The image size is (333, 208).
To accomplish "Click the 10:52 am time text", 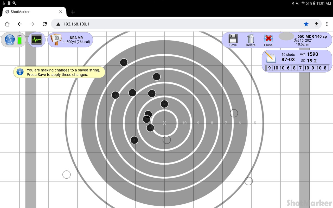I will pyautogui.click(x=303, y=44).
